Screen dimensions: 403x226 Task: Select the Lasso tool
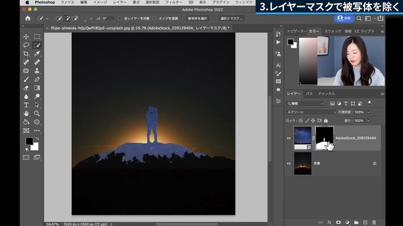tap(26, 45)
